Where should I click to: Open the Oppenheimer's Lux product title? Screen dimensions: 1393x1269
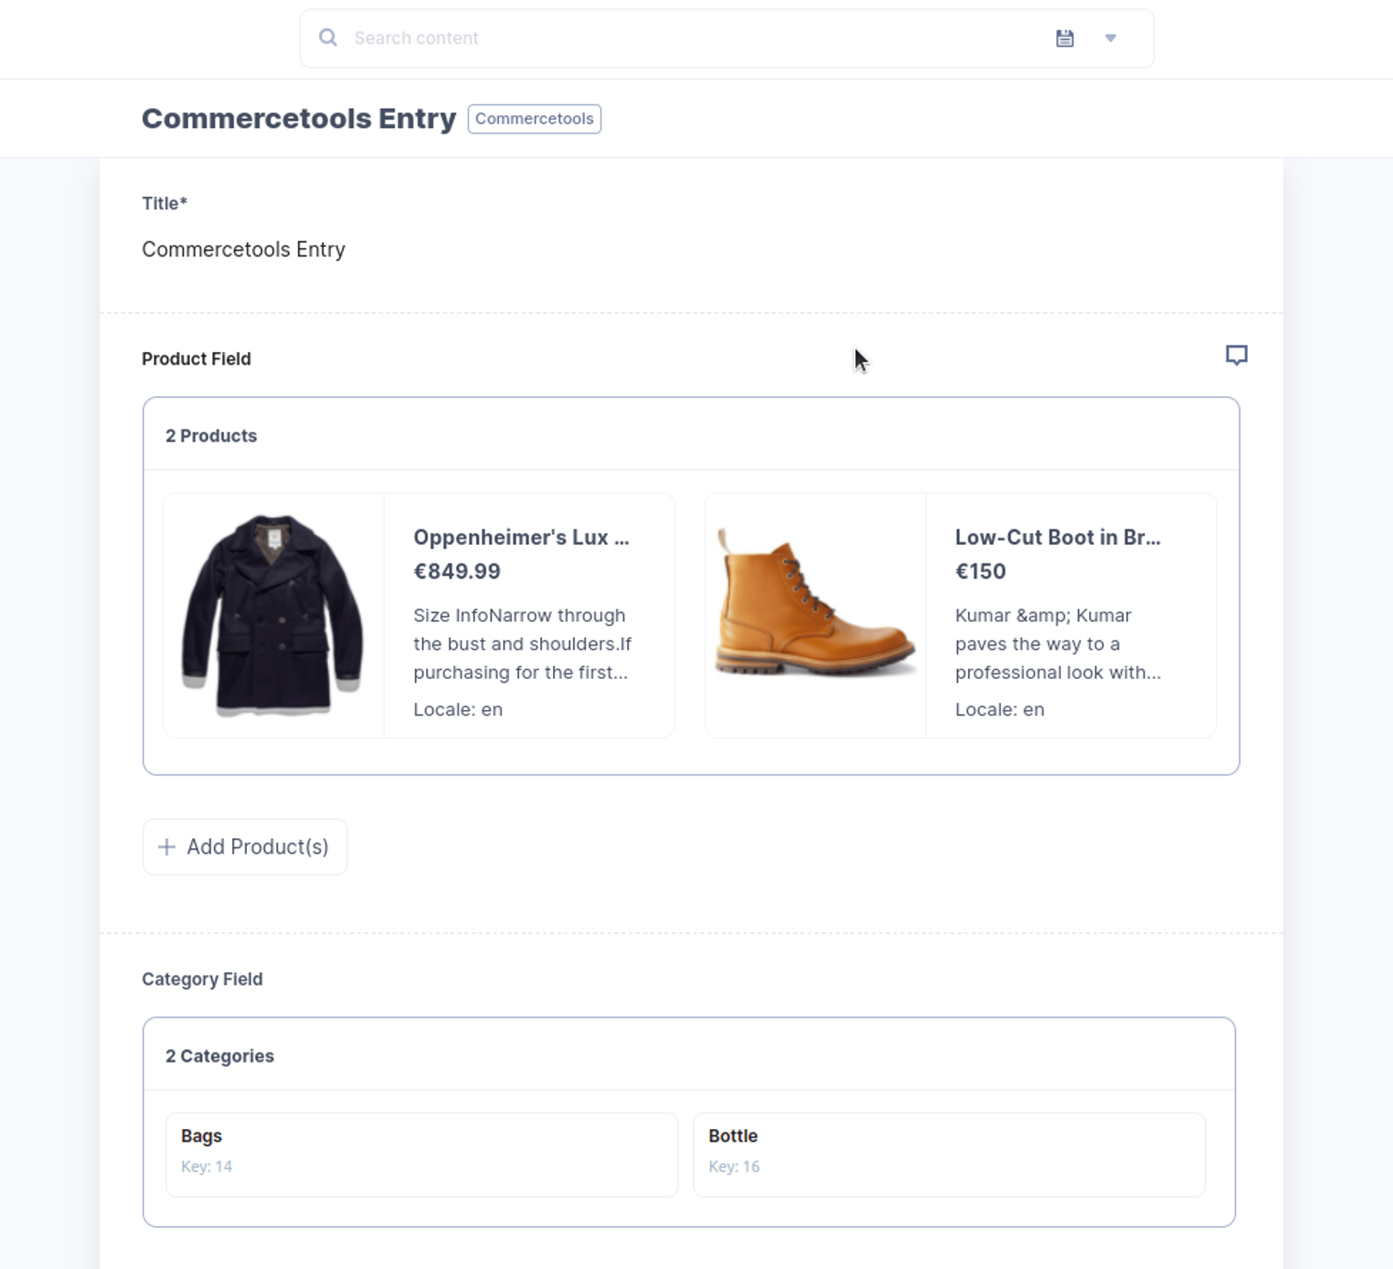522,537
